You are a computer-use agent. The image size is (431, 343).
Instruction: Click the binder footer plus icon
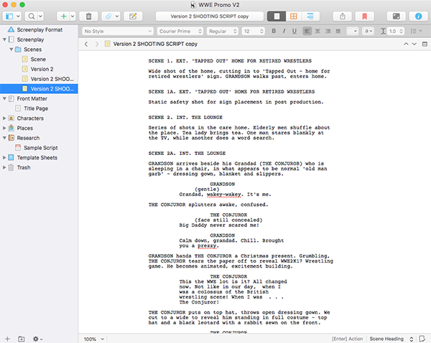click(7, 339)
